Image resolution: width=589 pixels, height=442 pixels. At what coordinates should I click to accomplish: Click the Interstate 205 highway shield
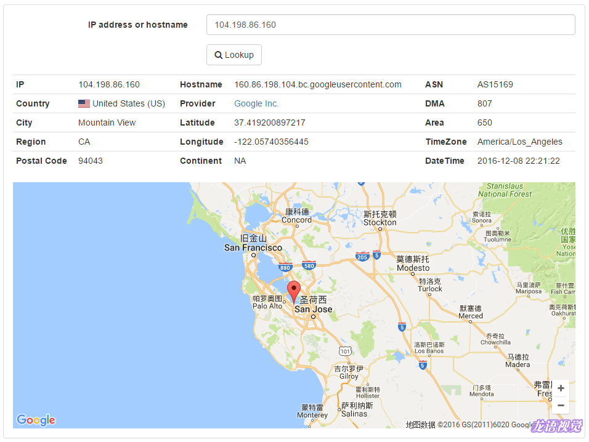coord(362,257)
